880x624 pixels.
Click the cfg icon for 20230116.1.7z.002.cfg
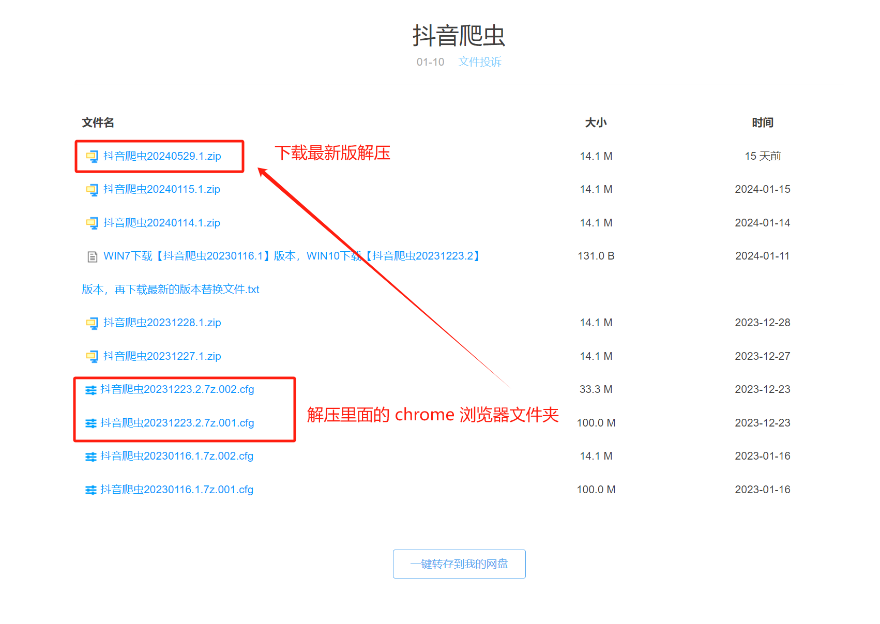click(x=91, y=456)
